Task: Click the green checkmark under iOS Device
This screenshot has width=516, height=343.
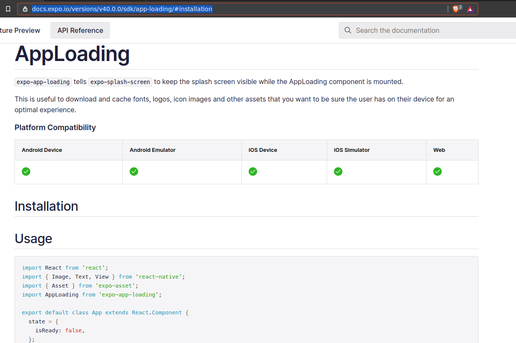Action: pos(253,171)
